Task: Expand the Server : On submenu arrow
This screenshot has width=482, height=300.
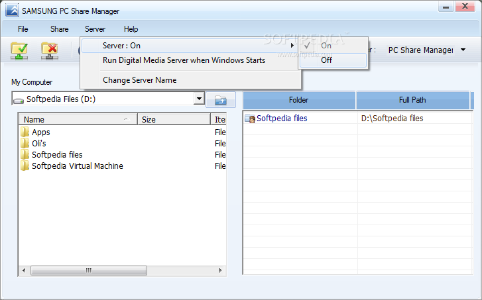Action: [x=292, y=46]
